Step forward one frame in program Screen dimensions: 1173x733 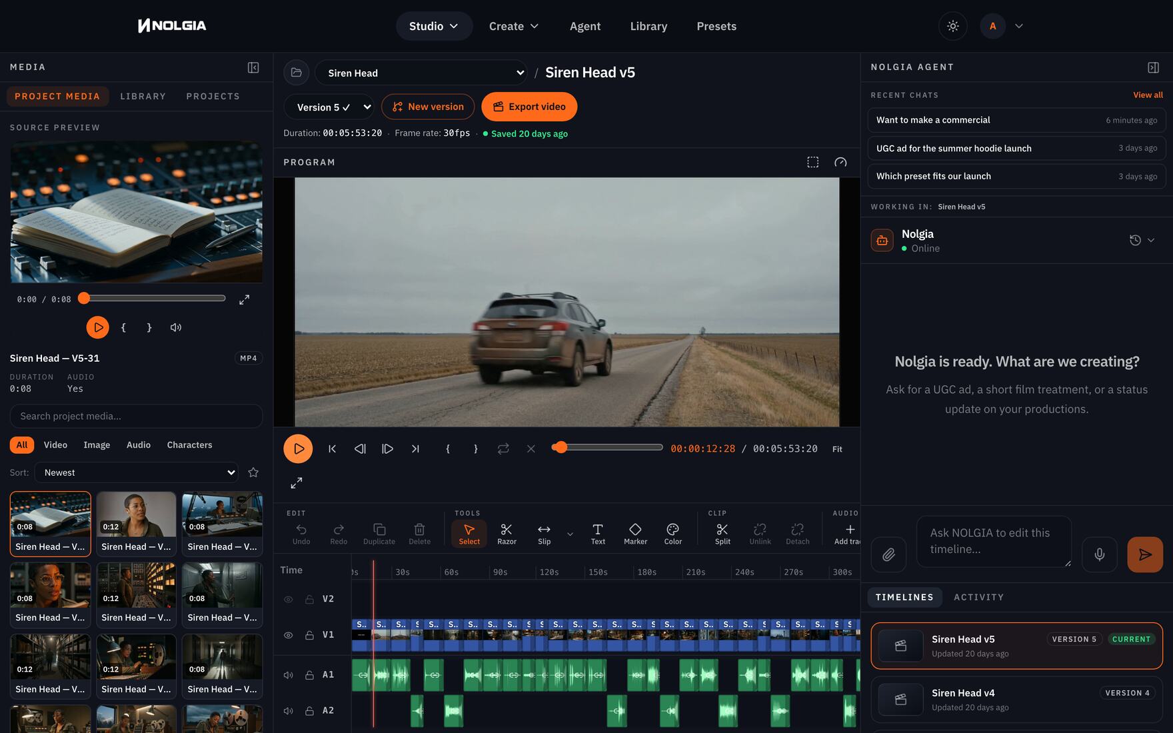387,448
